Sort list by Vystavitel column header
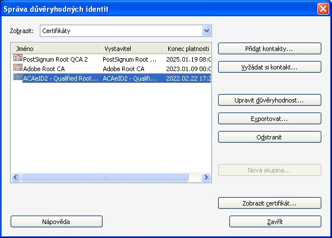Image resolution: width=332 pixels, height=238 pixels. (131, 49)
